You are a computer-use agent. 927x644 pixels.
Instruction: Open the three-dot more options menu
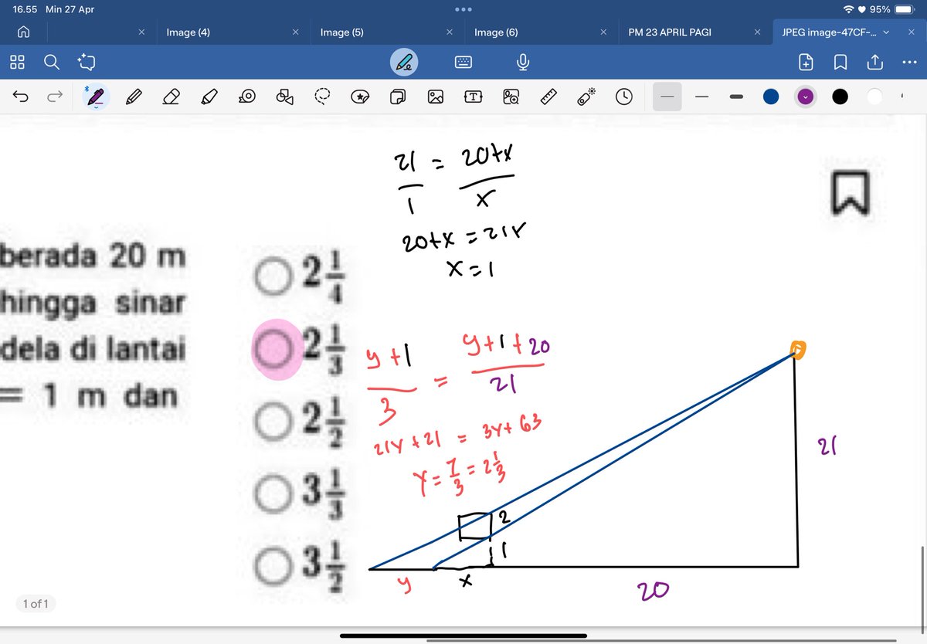point(909,63)
